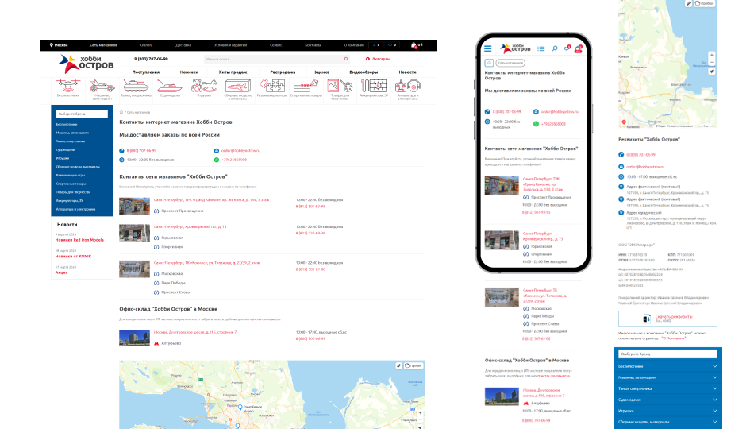The height and width of the screenshot is (429, 754).
Task: Open the Moscow office building photo on desktop
Action: point(134,338)
